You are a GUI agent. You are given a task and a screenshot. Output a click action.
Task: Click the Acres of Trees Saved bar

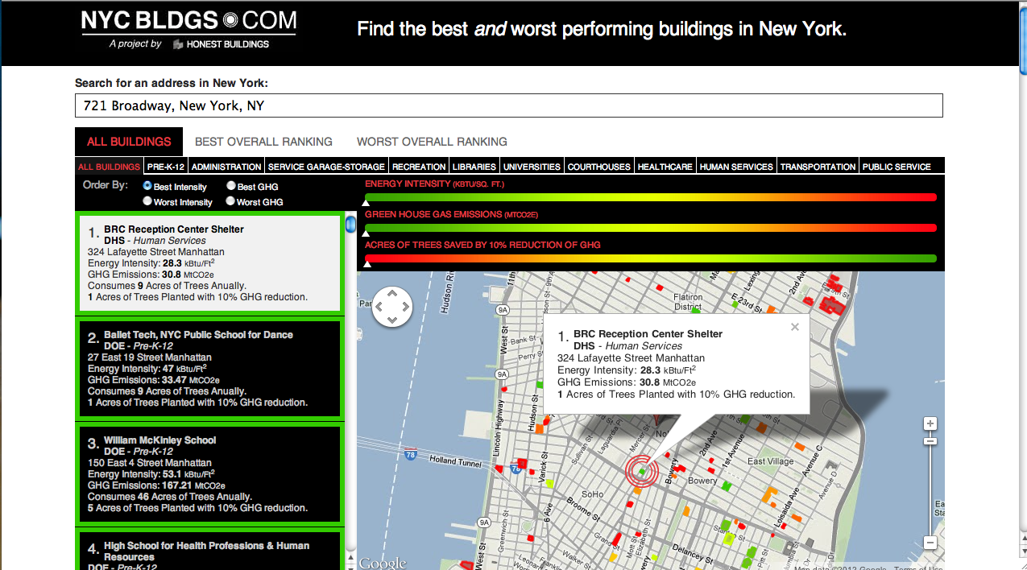point(650,258)
